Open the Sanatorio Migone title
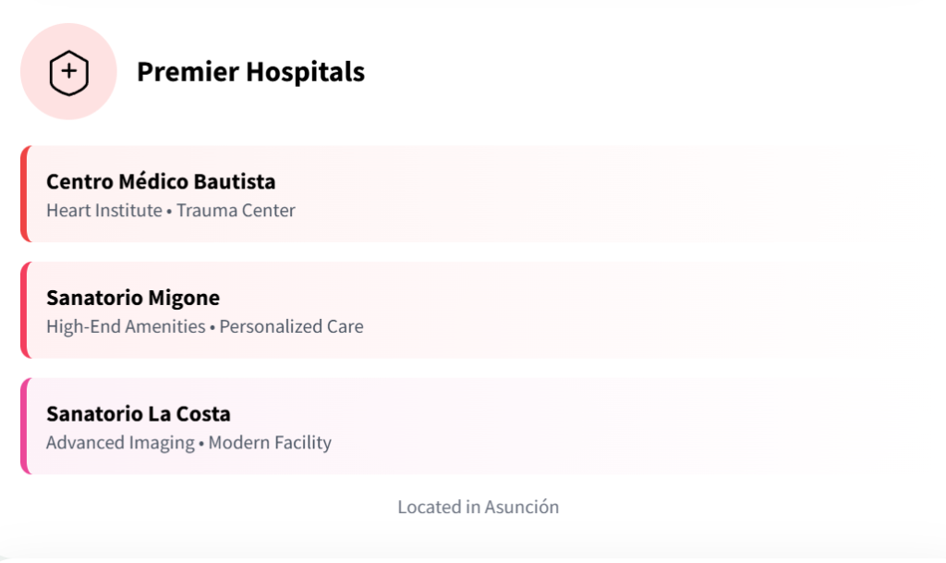 pyautogui.click(x=133, y=298)
